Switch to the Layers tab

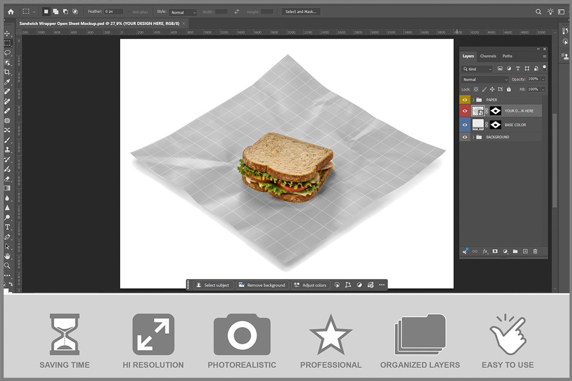coord(468,56)
